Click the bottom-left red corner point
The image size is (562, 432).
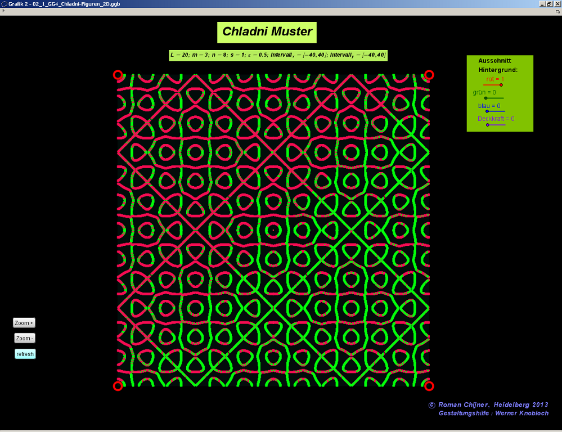[x=118, y=386]
